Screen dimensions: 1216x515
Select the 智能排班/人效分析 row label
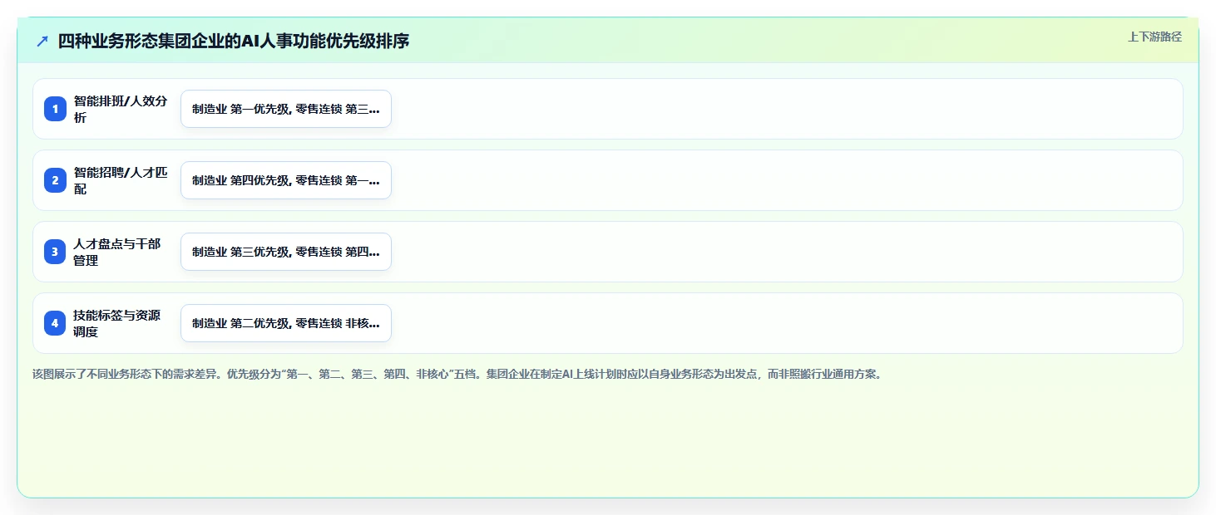121,109
